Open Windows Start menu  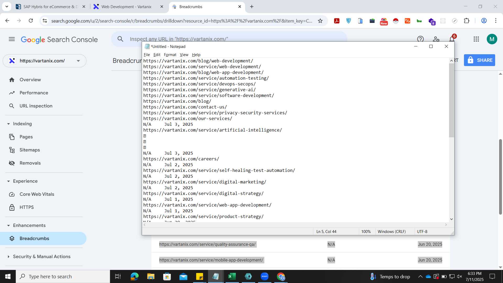pyautogui.click(x=8, y=276)
